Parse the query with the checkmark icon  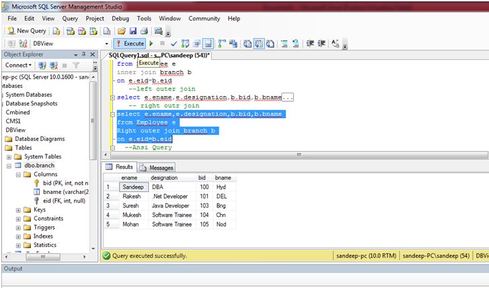click(x=174, y=44)
